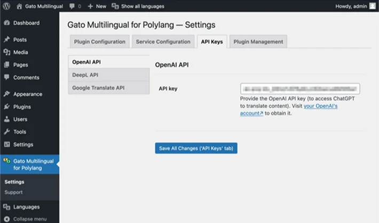Open the Appearance menu
Screen dimensions: 379x223
(x=28, y=94)
